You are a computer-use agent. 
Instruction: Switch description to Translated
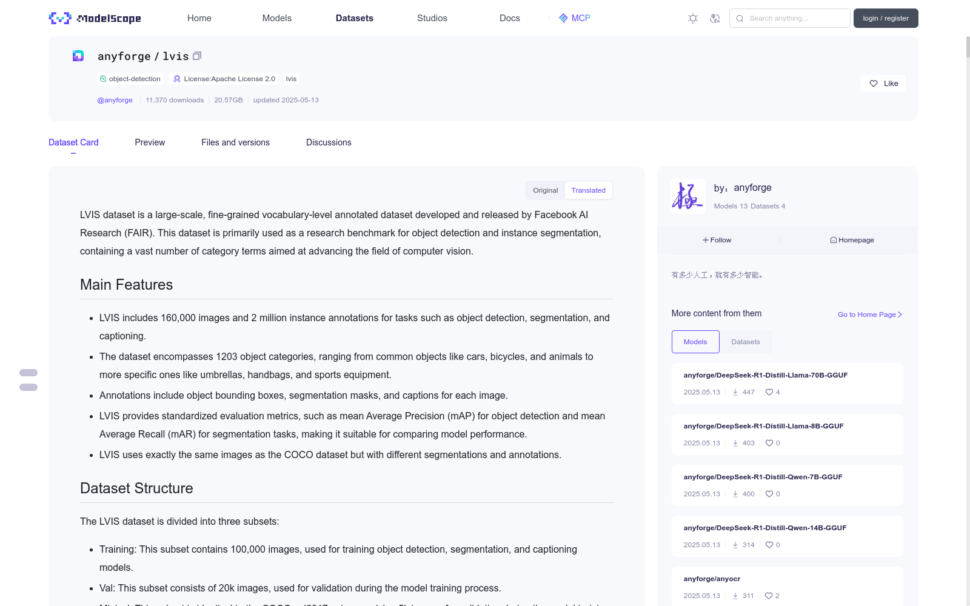click(588, 190)
